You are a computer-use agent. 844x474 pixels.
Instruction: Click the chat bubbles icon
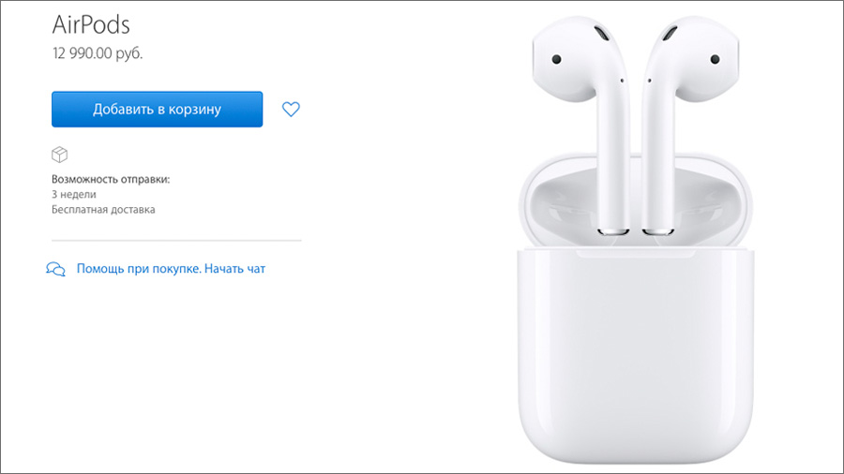point(56,269)
